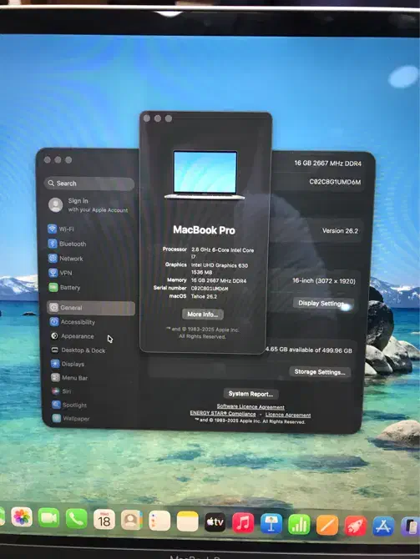This screenshot has width=420, height=559.
Task: Close the About This Mac window
Action: [147, 118]
